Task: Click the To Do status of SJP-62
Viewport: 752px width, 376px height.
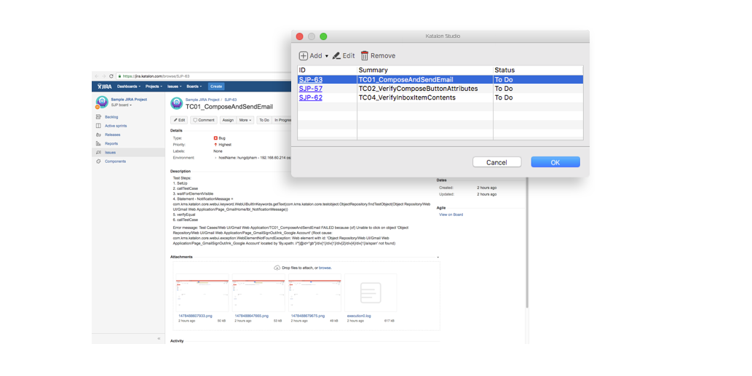Action: (504, 97)
